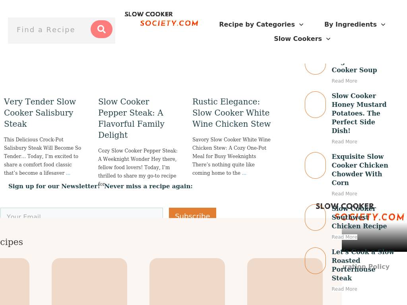Click Read More under Honey Mustard Potatoes
This screenshot has width=407, height=305.
pyautogui.click(x=344, y=142)
